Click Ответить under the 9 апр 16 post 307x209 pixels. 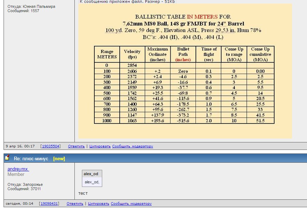click(76, 146)
